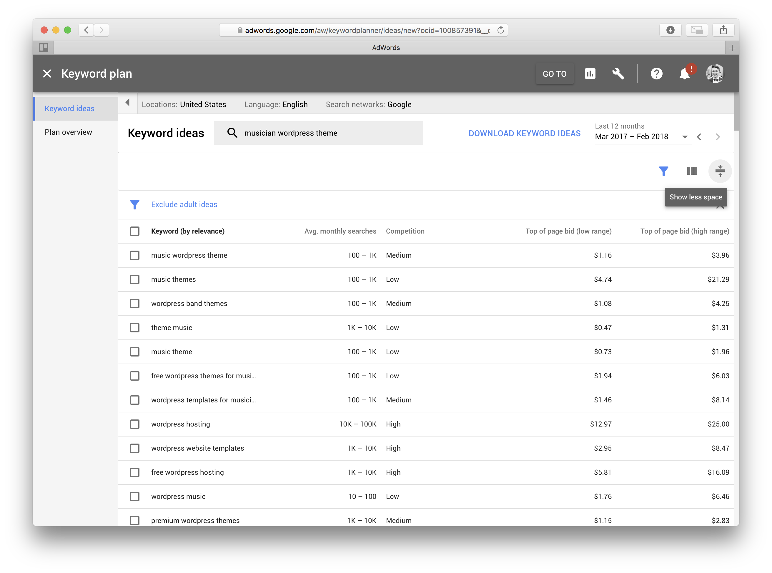This screenshot has height=573, width=772.
Task: Select the wordpress hosting row checkbox
Action: point(135,424)
